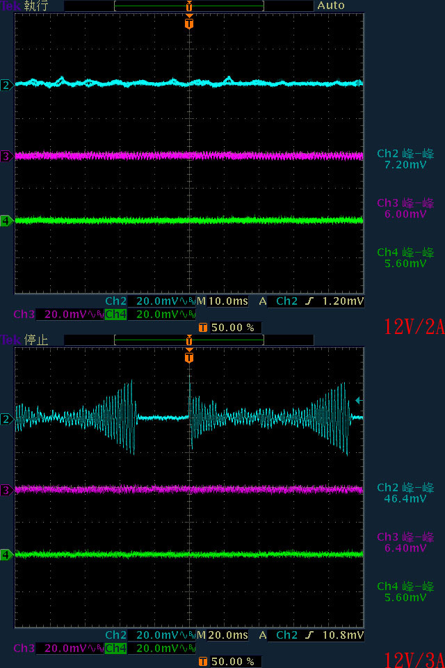Viewport: 445px width, 668px height.
Task: Select the Ch2 峰-峰 7.20mV measurement
Action: pyautogui.click(x=405, y=159)
